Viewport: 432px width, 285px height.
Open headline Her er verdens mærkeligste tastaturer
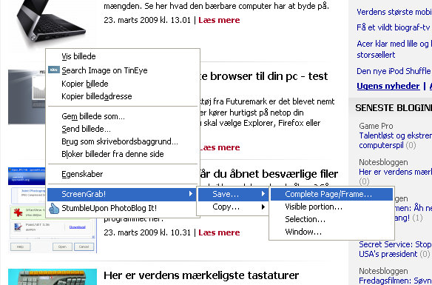click(201, 275)
